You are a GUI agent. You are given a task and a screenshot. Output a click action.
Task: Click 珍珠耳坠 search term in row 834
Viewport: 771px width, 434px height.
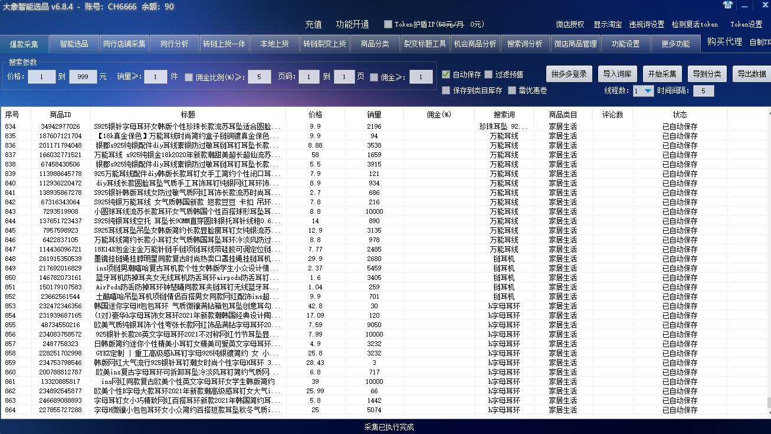point(504,126)
